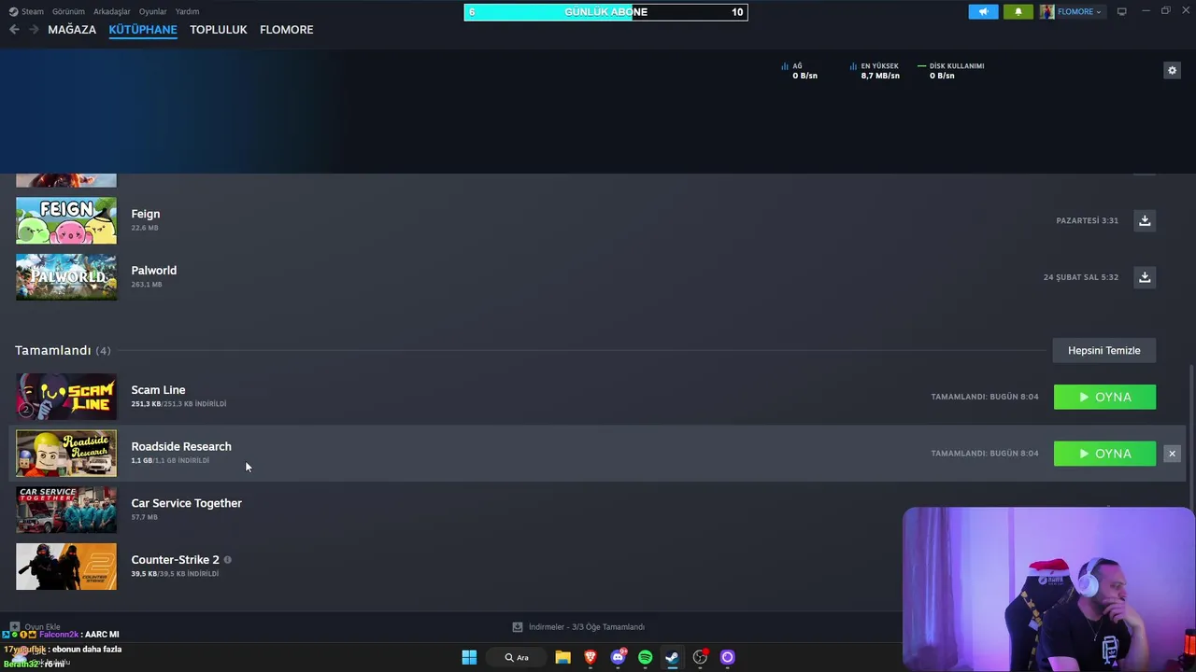Click the forward navigation arrow
Image resolution: width=1196 pixels, height=672 pixels.
click(x=34, y=30)
